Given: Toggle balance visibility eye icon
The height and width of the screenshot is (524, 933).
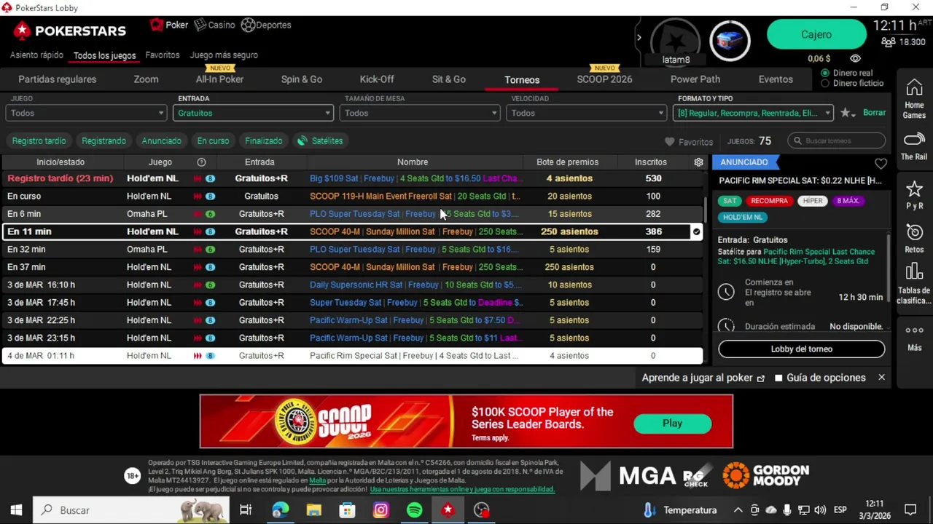Looking at the screenshot, I should point(856,58).
